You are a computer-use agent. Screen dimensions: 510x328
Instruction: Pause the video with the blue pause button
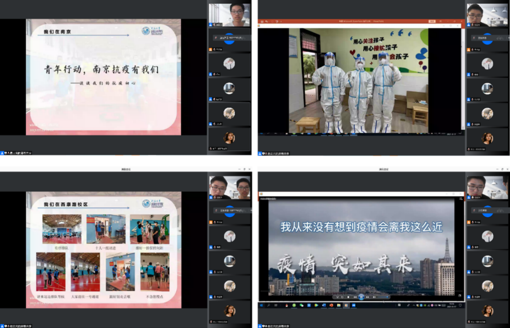(361, 297)
